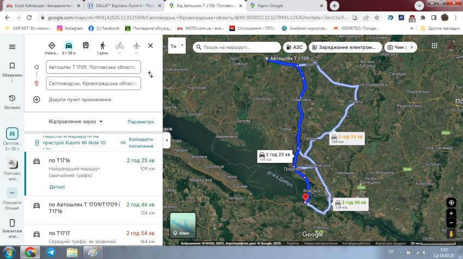Click the Параметри route options link
Viewport: 463px width, 259px height.
[x=141, y=122]
